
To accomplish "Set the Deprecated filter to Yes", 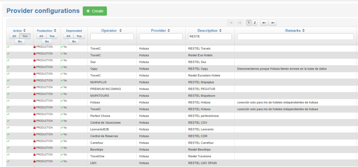I will tap(79, 36).
